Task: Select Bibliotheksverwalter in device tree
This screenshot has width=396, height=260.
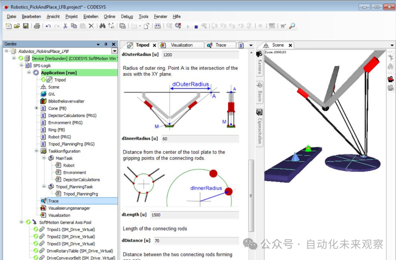Action: pos(66,101)
